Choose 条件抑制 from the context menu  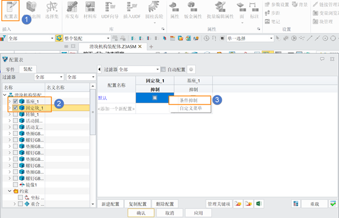pos(190,101)
